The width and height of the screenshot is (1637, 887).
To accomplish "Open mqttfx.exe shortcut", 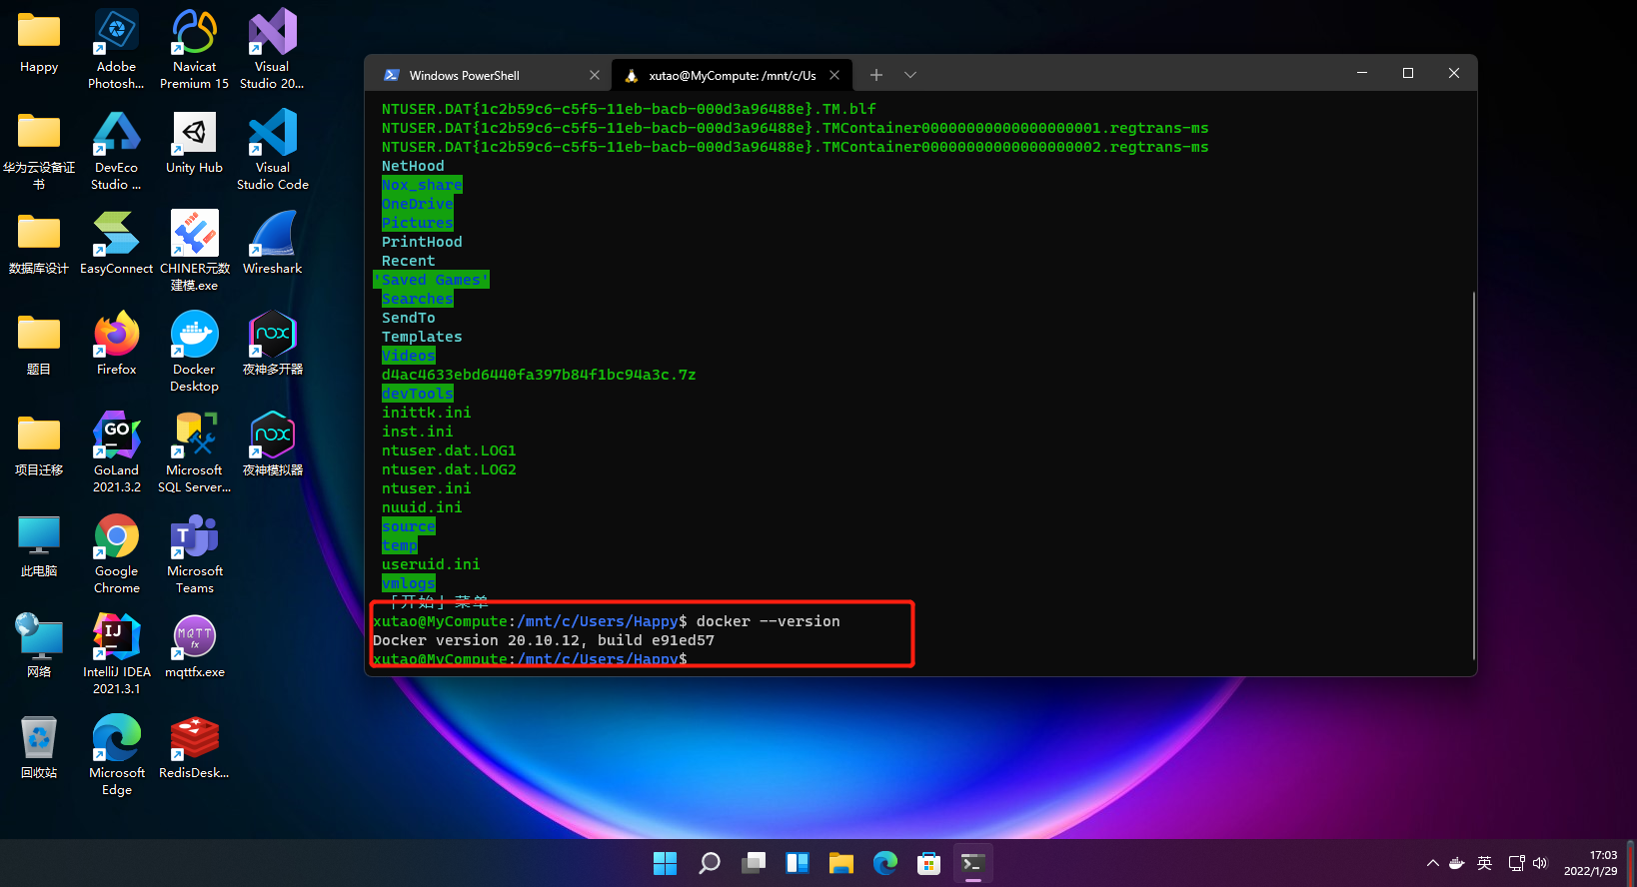I will coord(194,646).
